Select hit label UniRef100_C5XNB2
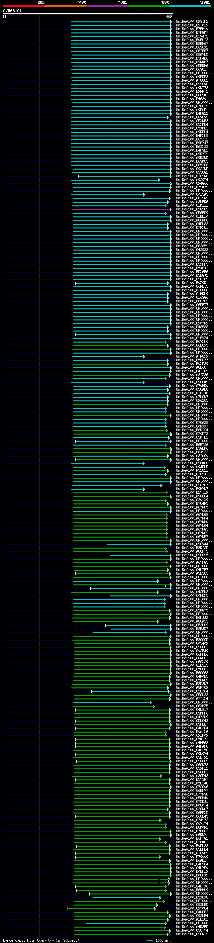This screenshot has width=214, height=943. click(192, 121)
